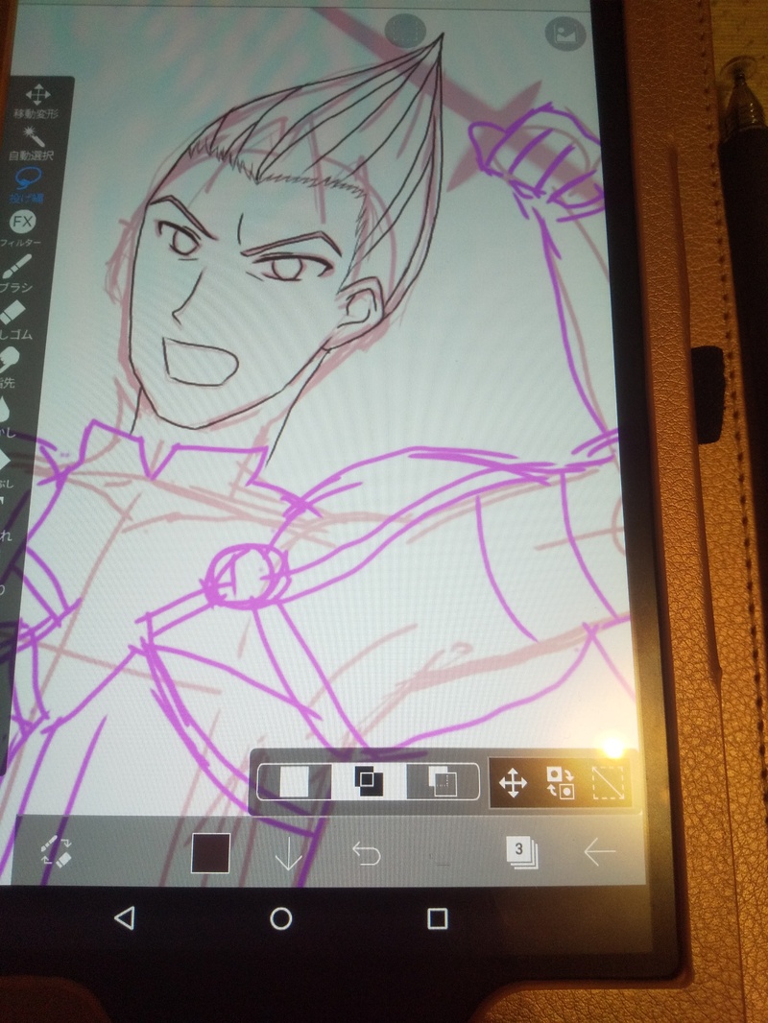Tap the view/reference image icon top right
768x1023 pixels.
point(565,34)
